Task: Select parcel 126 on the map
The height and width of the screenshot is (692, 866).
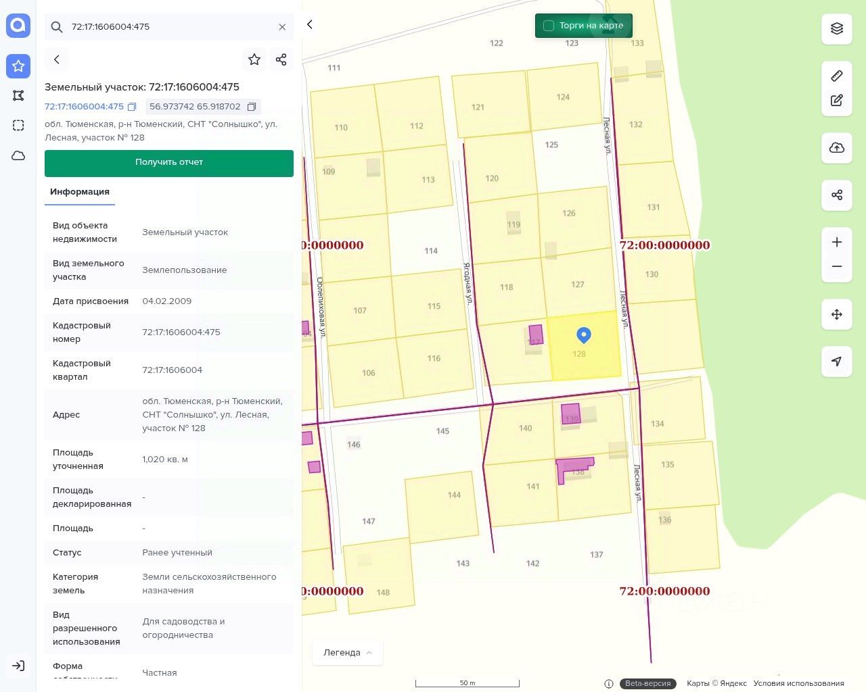Action: (568, 214)
